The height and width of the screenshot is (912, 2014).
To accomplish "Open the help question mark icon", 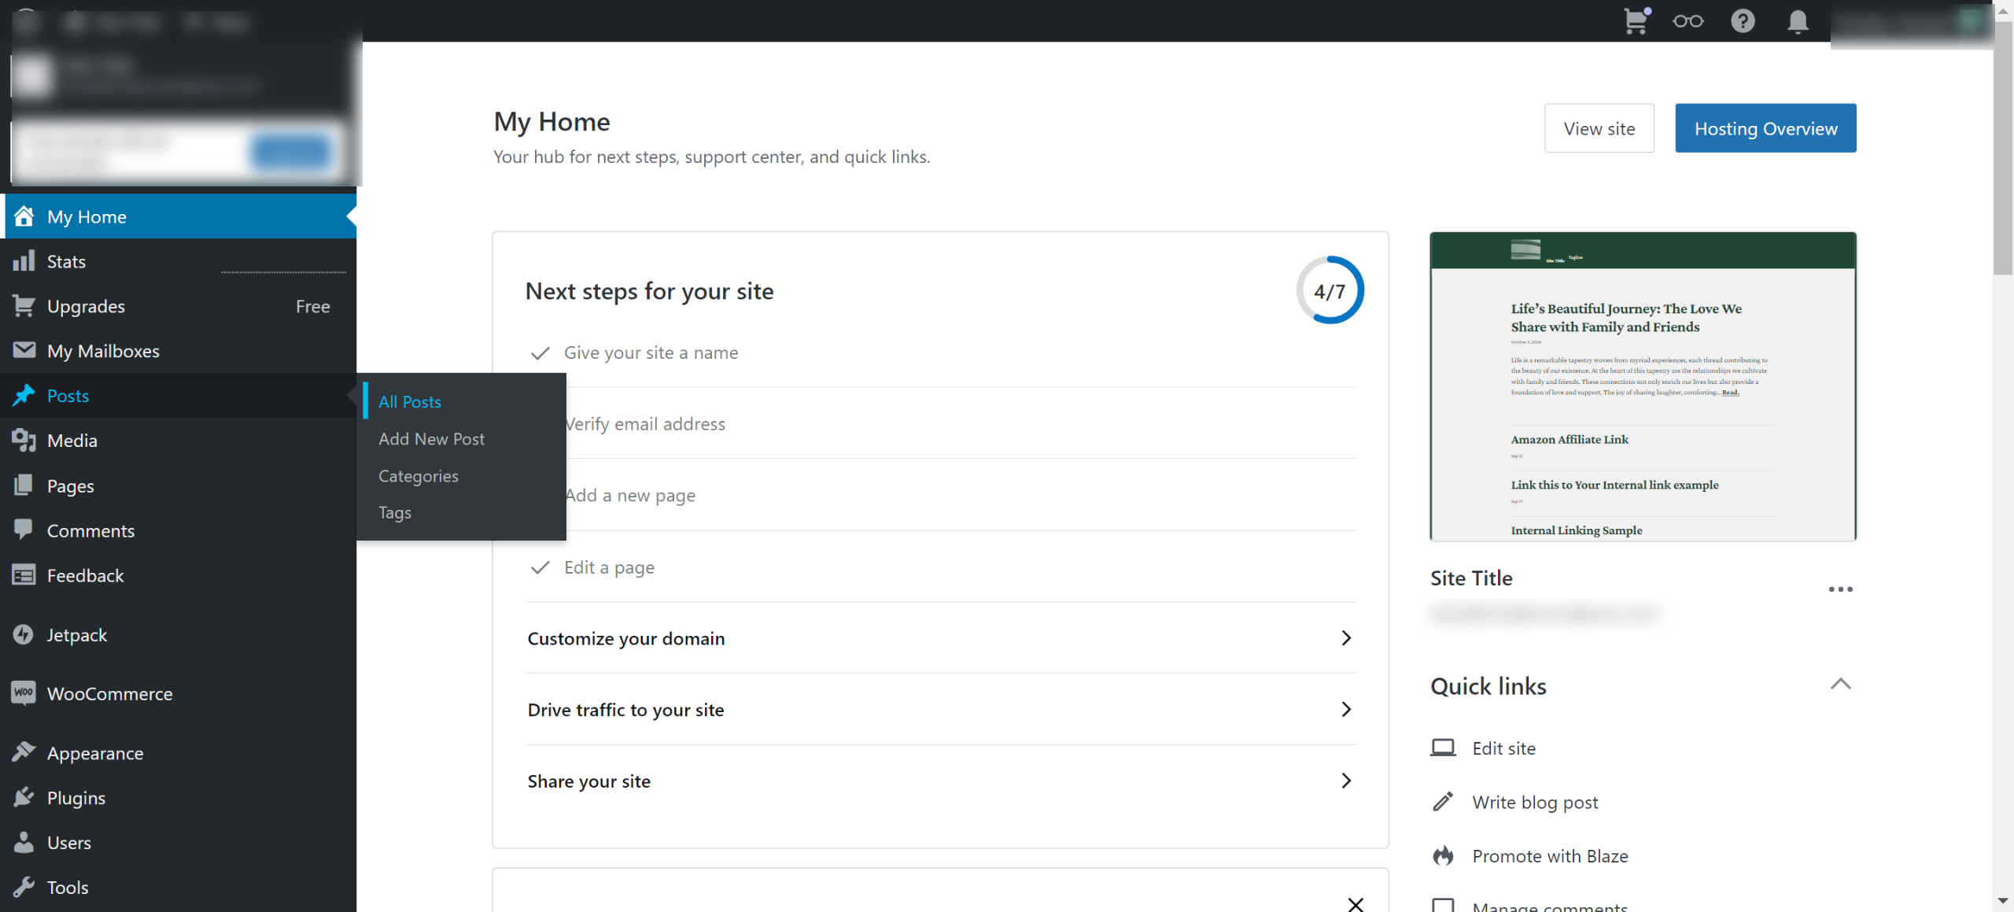I will point(1743,21).
